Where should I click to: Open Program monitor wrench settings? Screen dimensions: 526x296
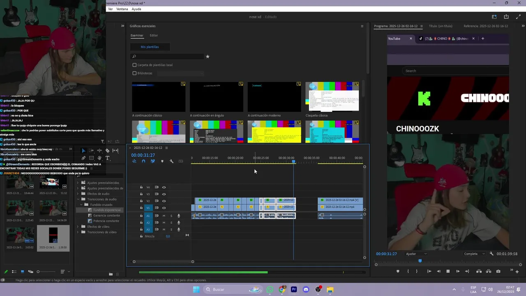(x=491, y=254)
